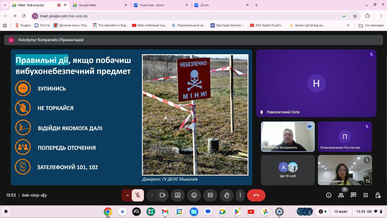Open the activities grid icon
This screenshot has width=387, height=218.
click(366, 195)
